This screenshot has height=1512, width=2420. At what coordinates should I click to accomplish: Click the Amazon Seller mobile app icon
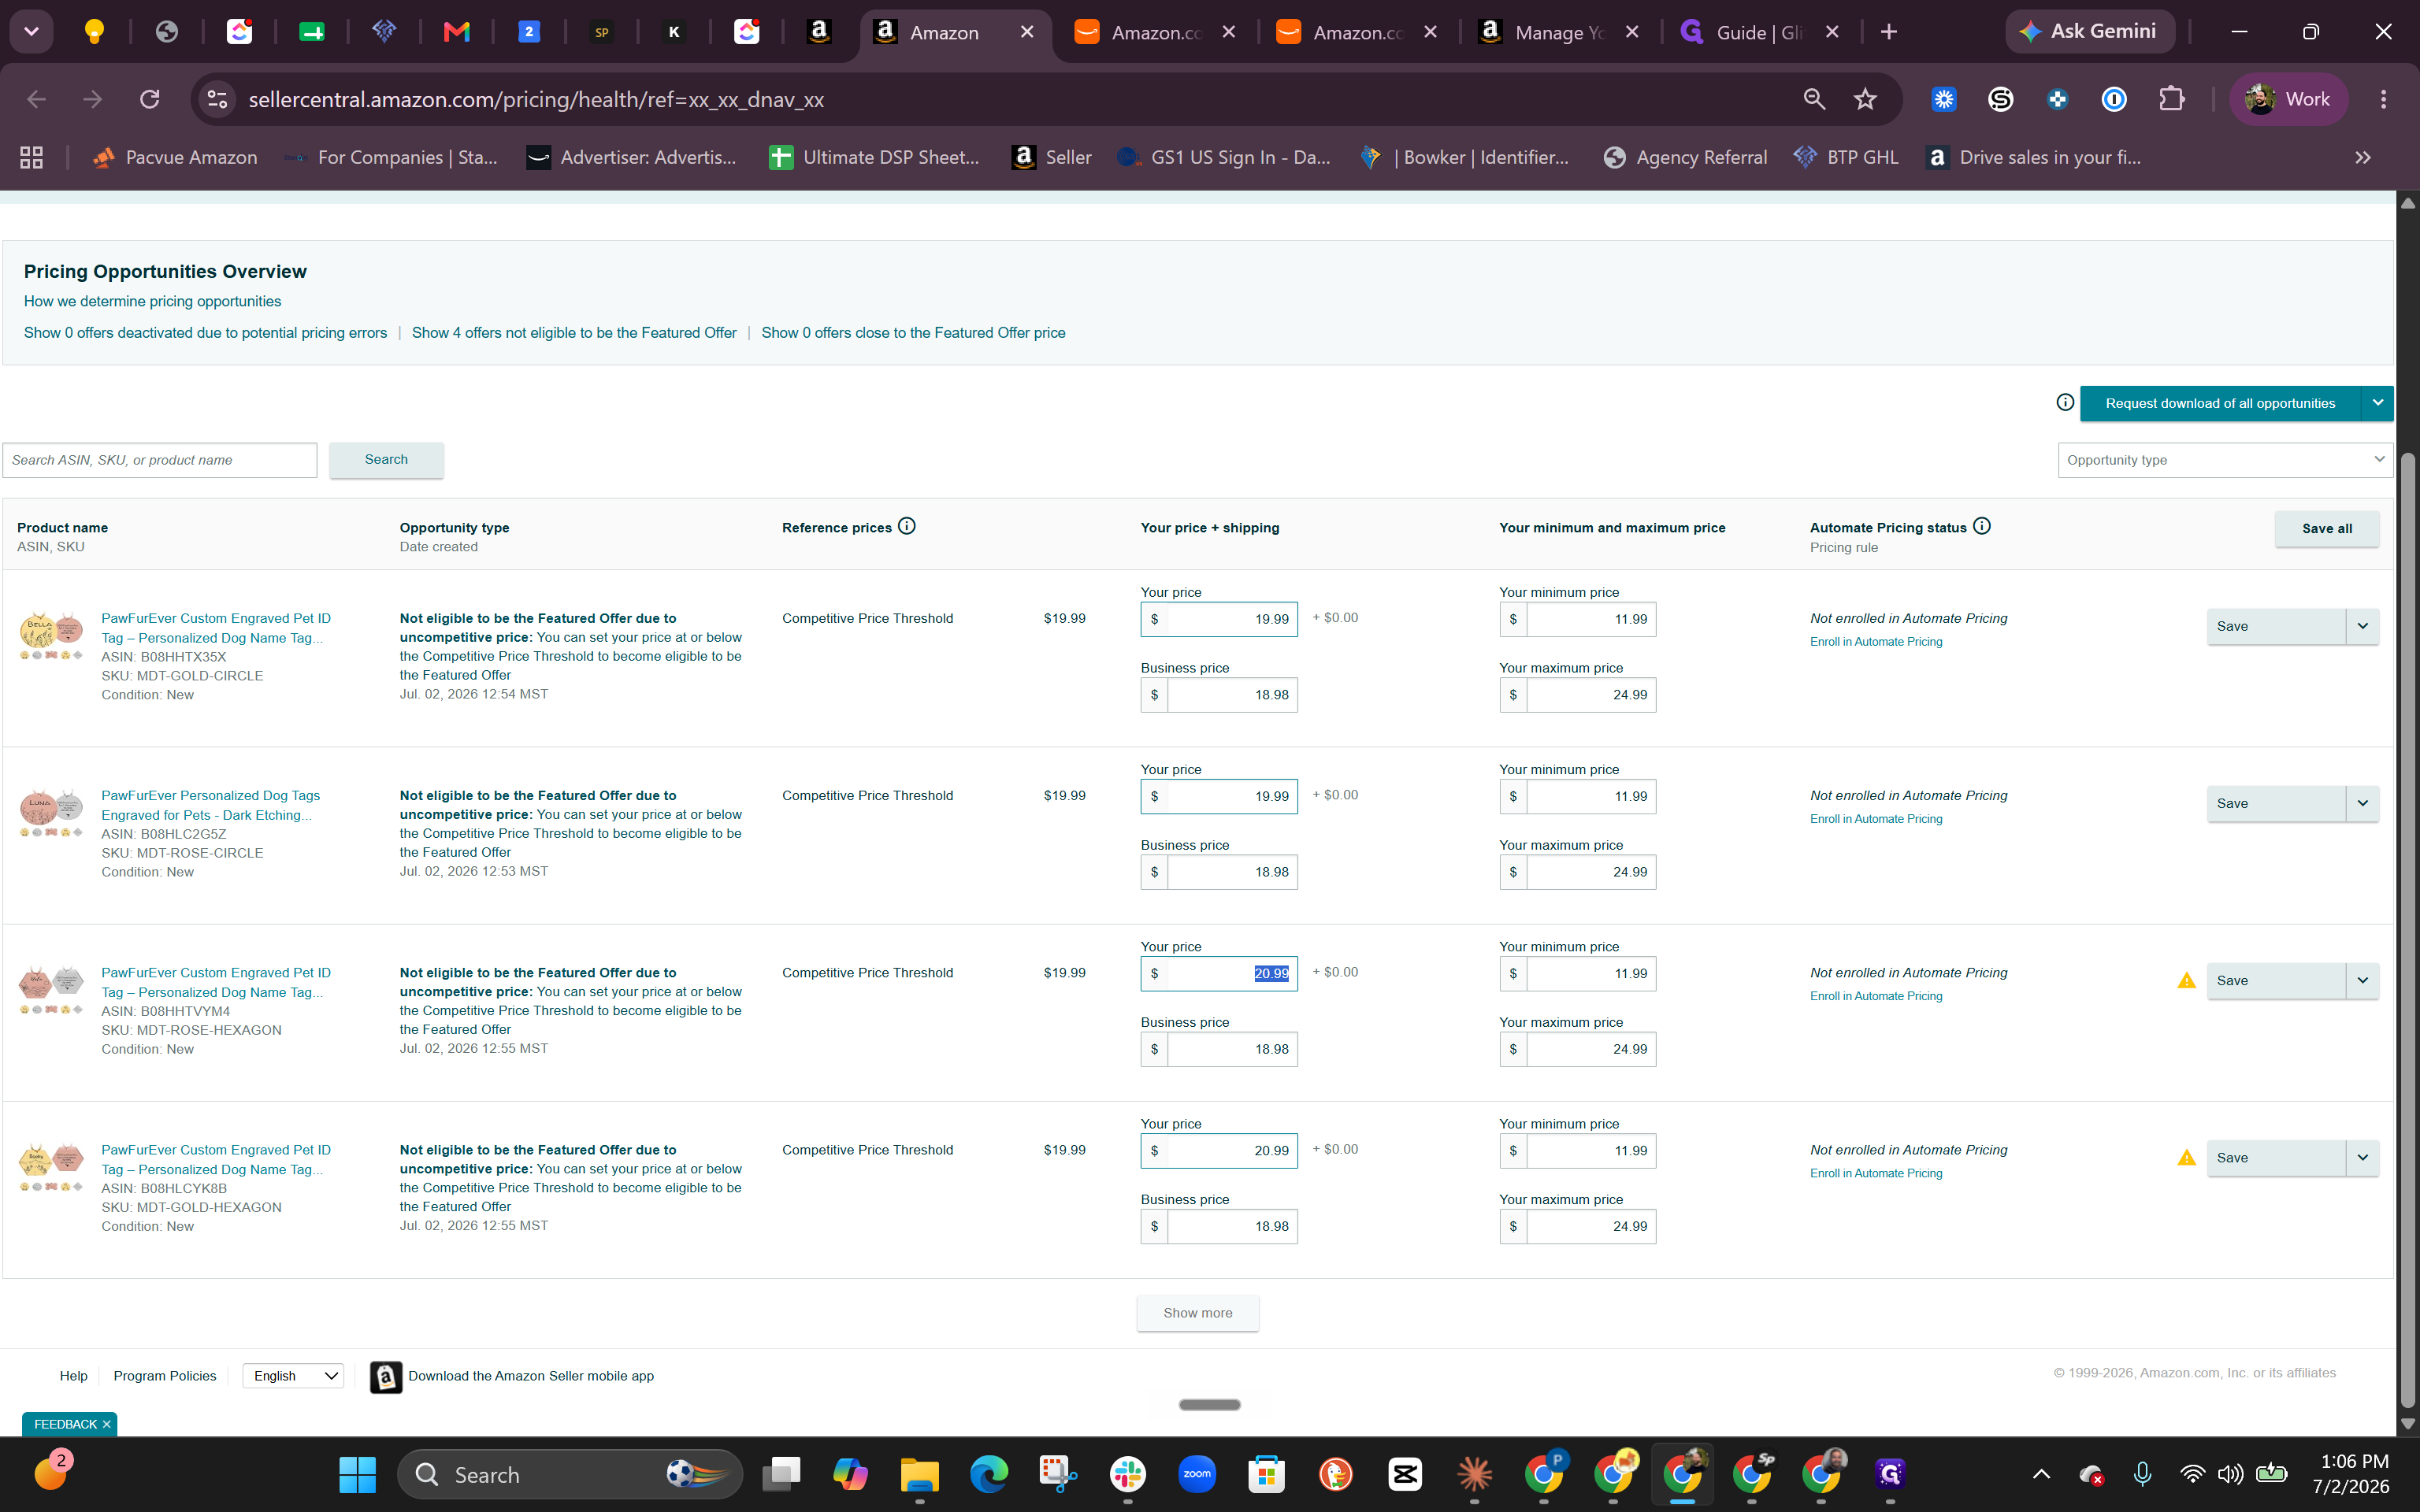(386, 1376)
